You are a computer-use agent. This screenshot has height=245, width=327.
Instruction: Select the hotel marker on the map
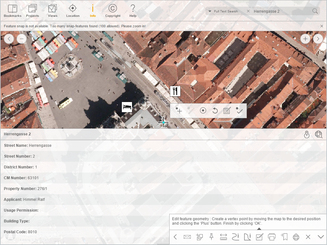coord(127,107)
